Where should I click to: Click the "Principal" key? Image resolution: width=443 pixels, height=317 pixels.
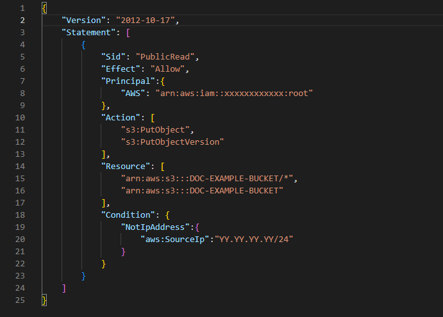128,81
